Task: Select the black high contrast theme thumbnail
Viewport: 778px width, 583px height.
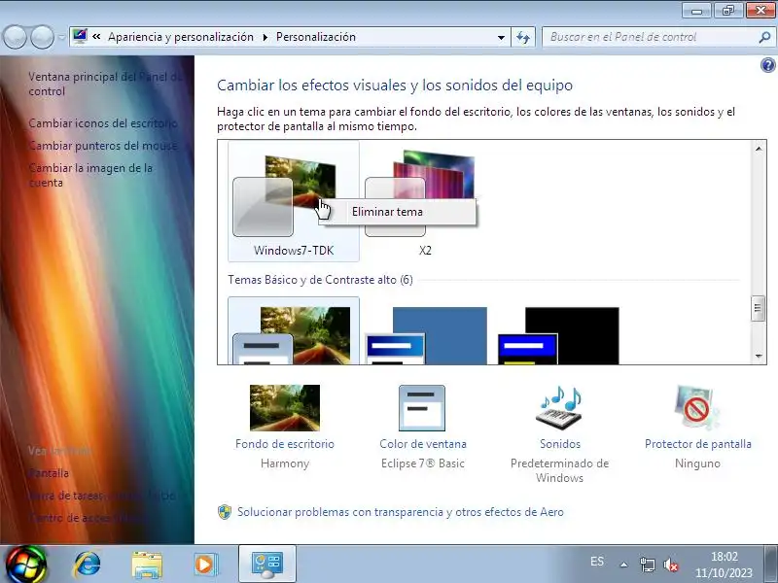Action: tap(558, 335)
